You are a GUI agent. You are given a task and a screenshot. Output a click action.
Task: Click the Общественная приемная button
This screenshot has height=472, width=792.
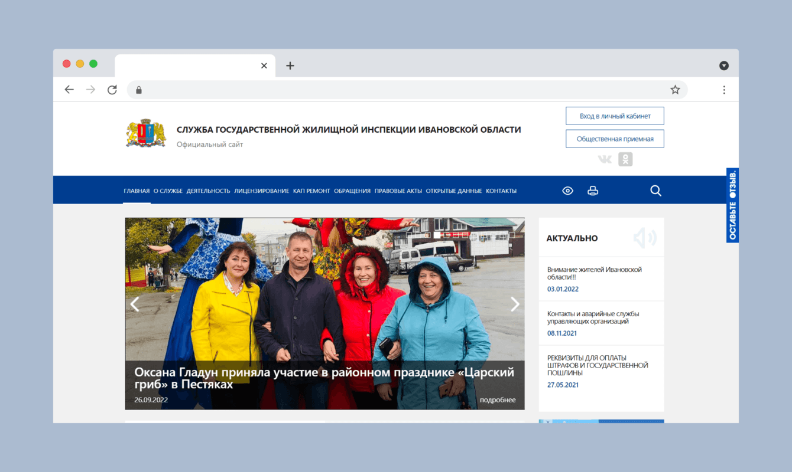coord(615,139)
